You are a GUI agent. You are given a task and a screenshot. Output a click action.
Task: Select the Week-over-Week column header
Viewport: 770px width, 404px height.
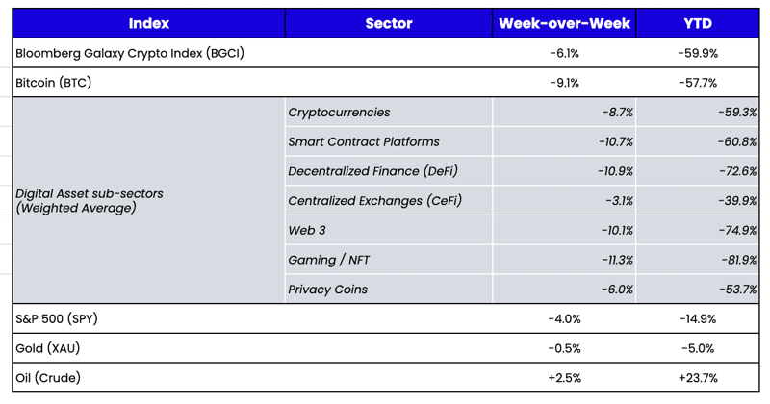pyautogui.click(x=563, y=23)
